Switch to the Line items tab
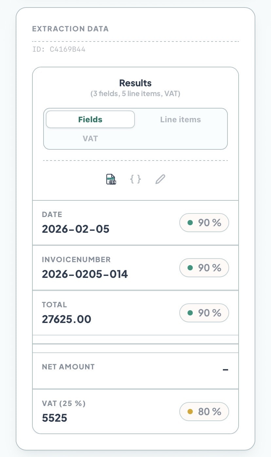This screenshot has height=457, width=271. 181,119
